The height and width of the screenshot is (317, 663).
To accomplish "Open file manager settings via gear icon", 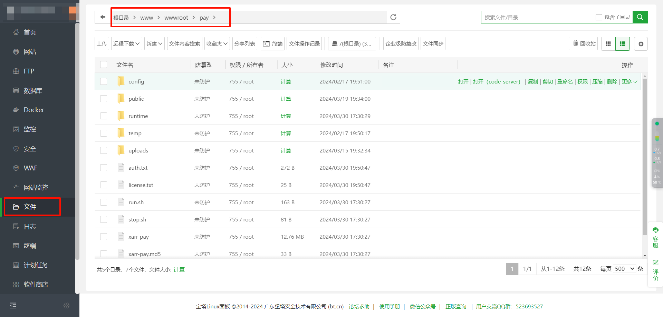I will click(x=641, y=44).
